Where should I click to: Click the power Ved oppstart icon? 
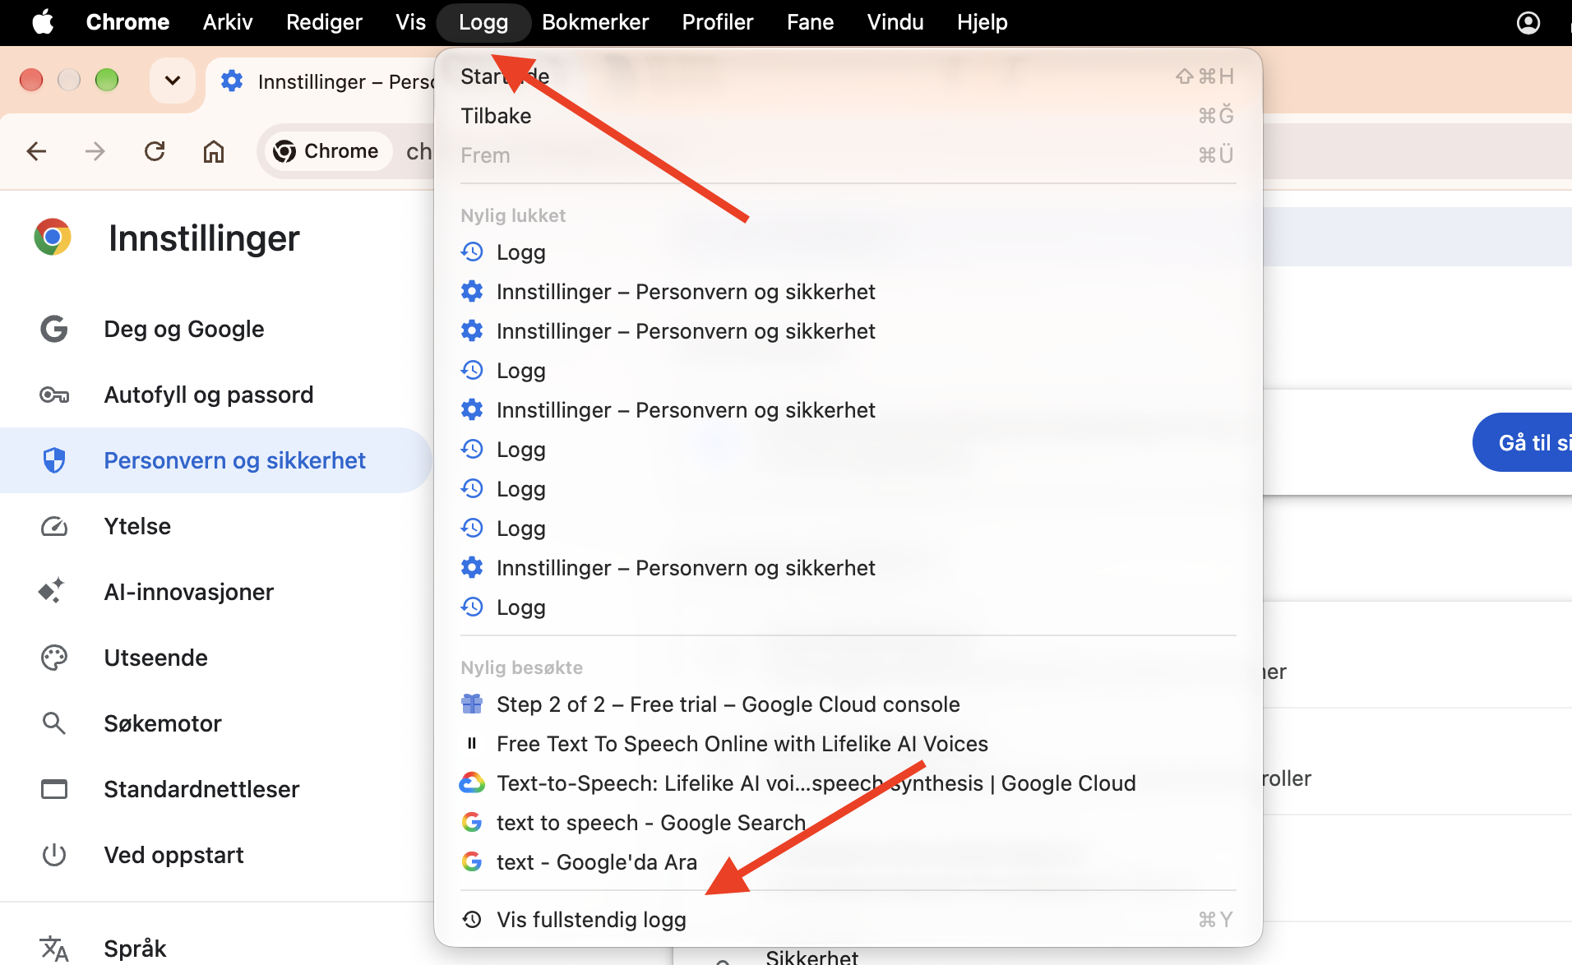pos(54,855)
